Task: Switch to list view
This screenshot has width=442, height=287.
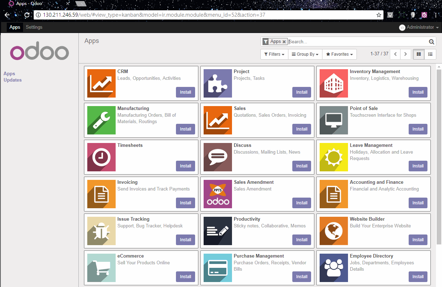Action: coord(430,54)
